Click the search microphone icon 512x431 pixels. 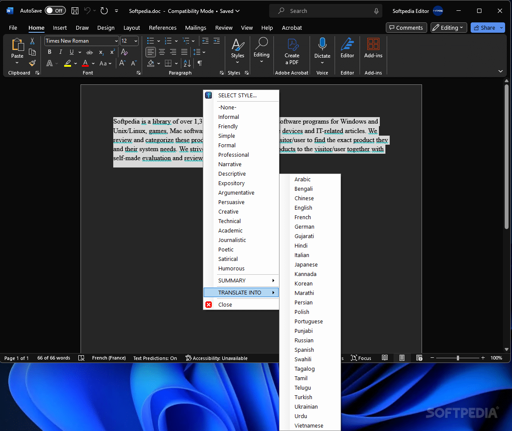[x=376, y=11]
